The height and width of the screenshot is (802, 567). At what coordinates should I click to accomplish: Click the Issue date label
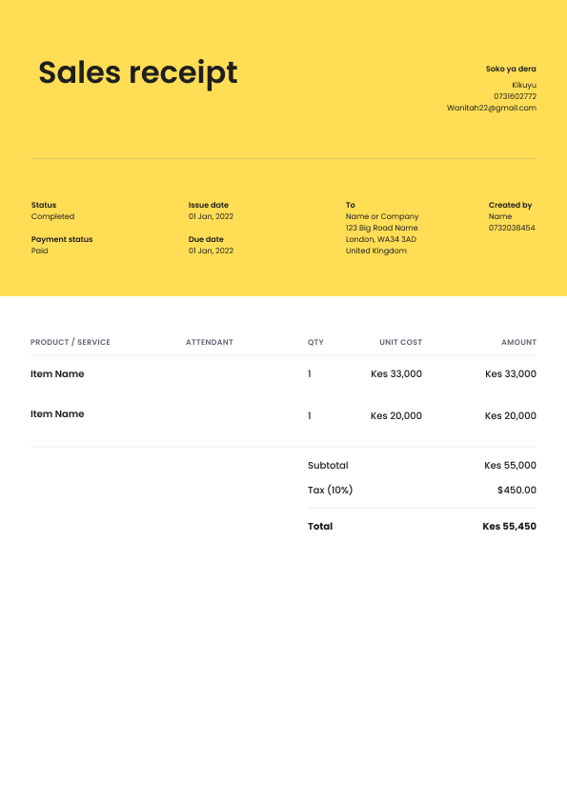(x=209, y=205)
